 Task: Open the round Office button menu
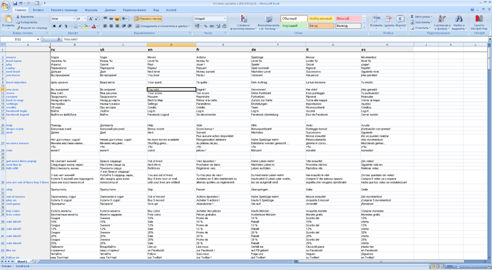coord(6,6)
